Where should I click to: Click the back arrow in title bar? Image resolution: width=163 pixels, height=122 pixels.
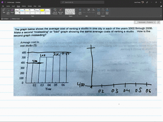pos(5,2)
